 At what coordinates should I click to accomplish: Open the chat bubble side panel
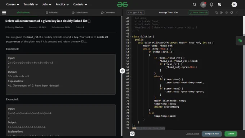[x=240, y=41]
